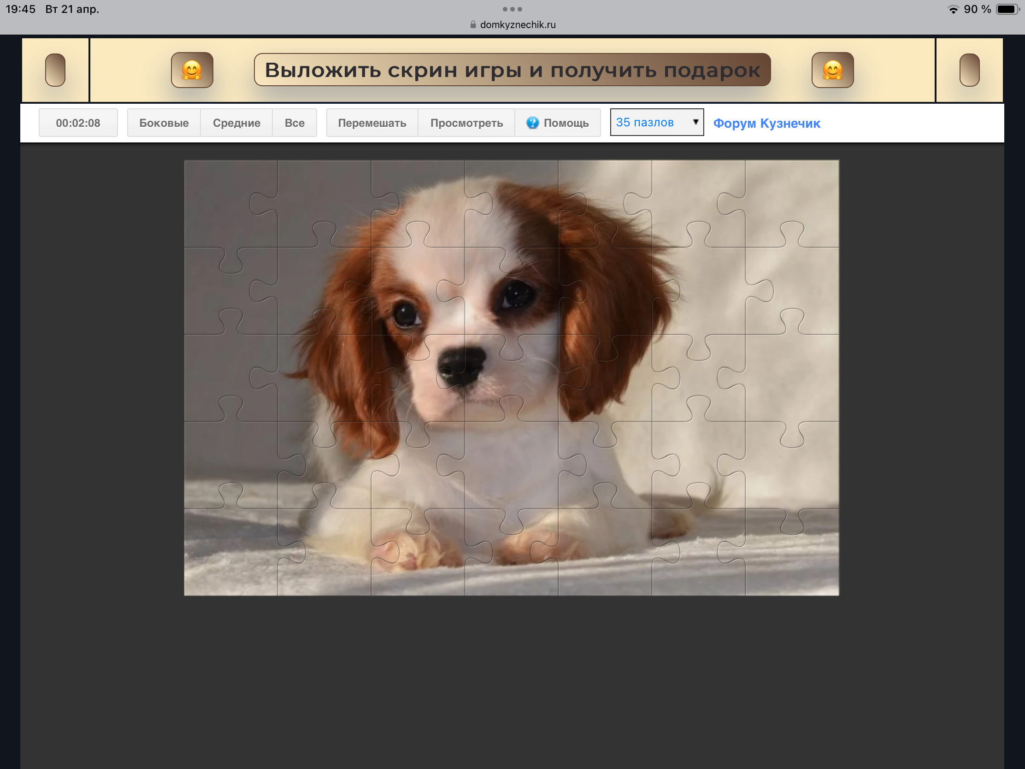Tap the Wi-Fi status icon
Image resolution: width=1025 pixels, height=769 pixels.
pyautogui.click(x=953, y=10)
